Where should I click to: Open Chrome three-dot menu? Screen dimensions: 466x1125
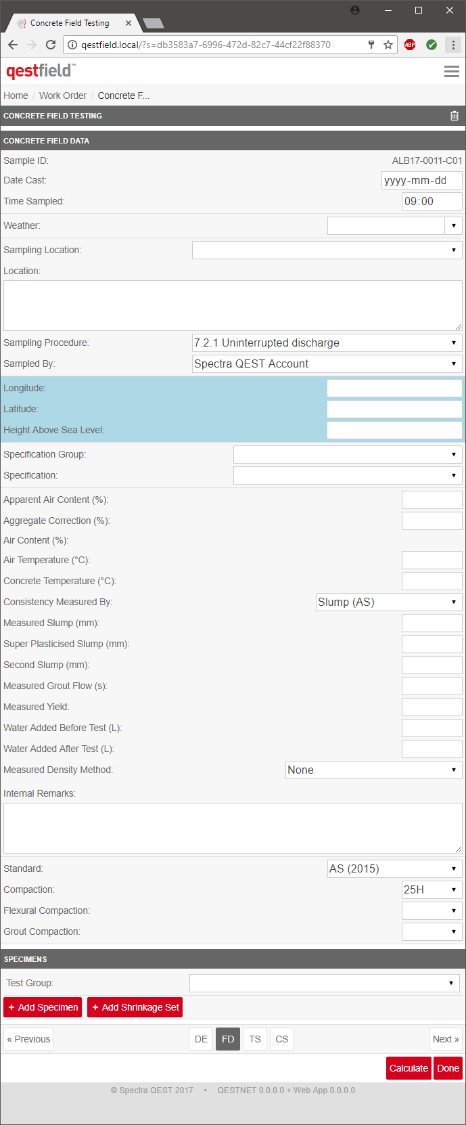click(x=453, y=45)
